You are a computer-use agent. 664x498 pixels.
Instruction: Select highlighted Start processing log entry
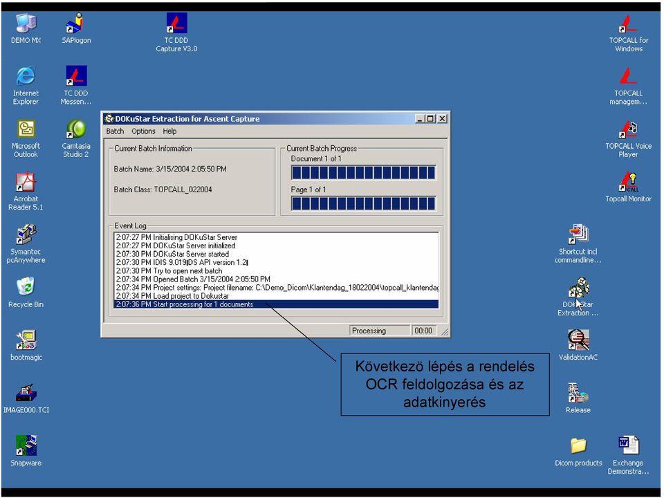[x=277, y=304]
